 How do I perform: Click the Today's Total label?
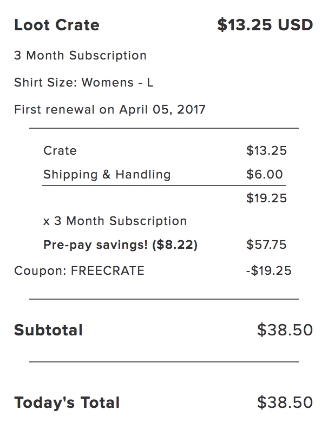click(67, 403)
